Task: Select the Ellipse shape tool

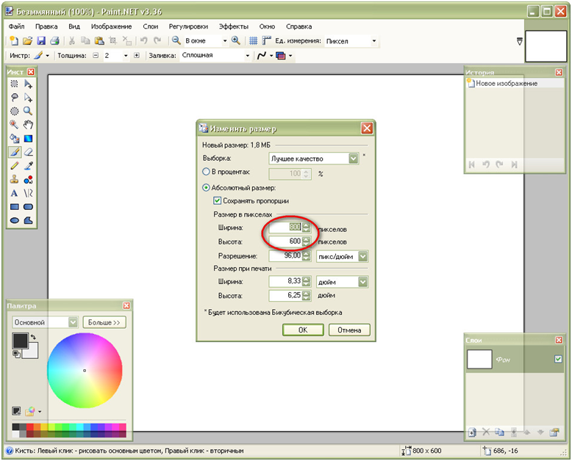Action: tap(14, 220)
